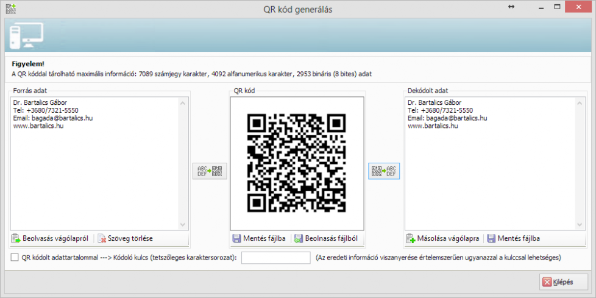Click scroll up arrow in Dekódolt adat box
This screenshot has width=596, height=298.
[579, 103]
